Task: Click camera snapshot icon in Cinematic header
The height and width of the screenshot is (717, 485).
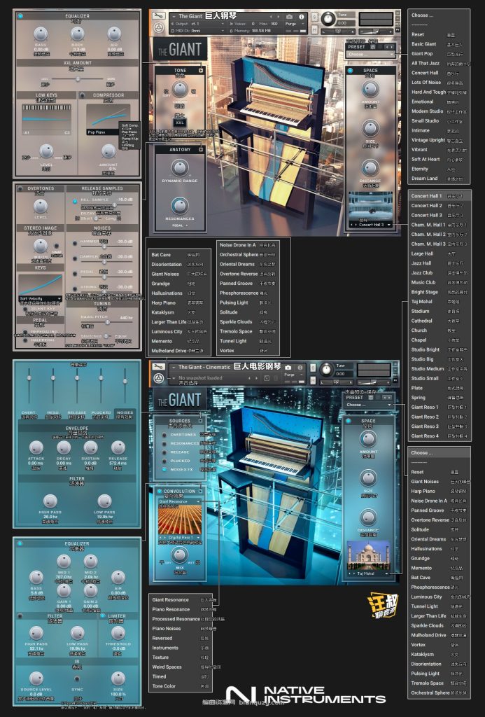Action: [288, 367]
